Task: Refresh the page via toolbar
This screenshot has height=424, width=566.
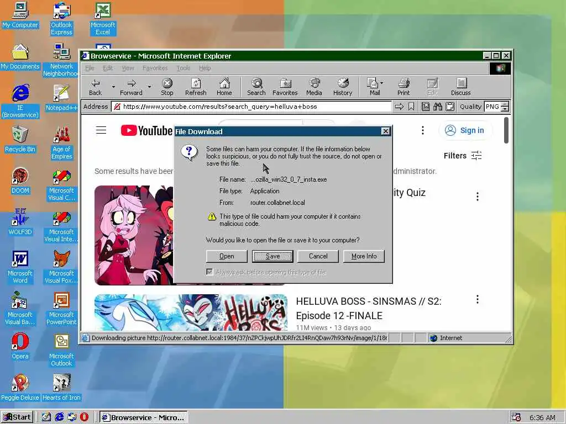Action: tap(196, 87)
